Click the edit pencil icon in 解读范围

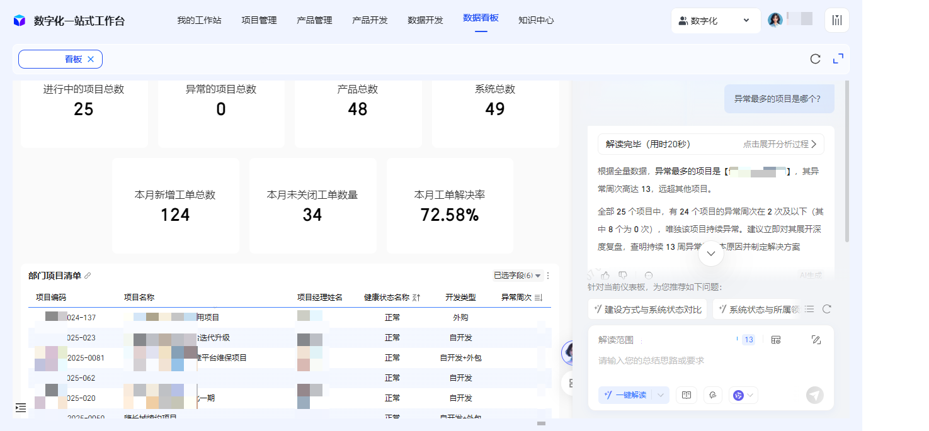coord(816,340)
